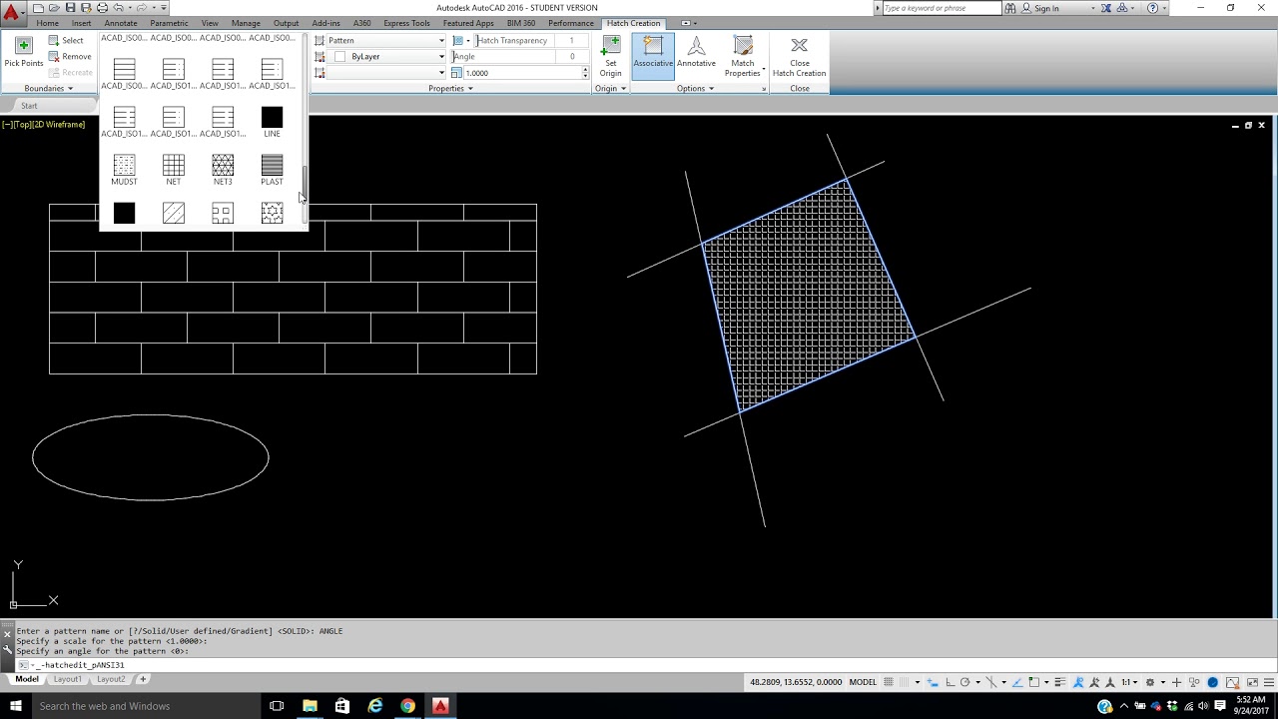Toggle lineweight display in status bar
The image size is (1278, 719).
1059,682
